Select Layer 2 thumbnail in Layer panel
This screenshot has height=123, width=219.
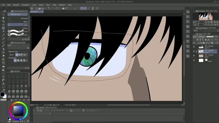[201, 47]
